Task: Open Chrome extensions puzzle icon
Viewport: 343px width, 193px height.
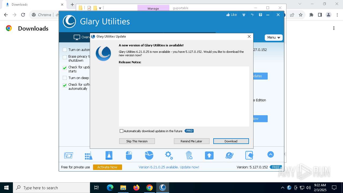Action: 311,15
